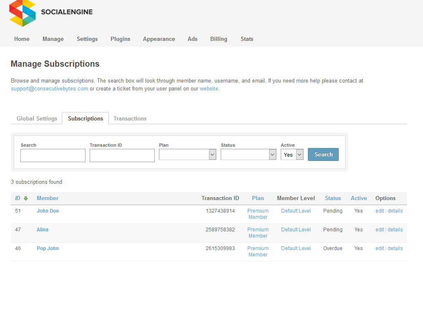The height and width of the screenshot is (331, 423).
Task: Open the Active dropdown set to Yes
Action: coord(292,155)
